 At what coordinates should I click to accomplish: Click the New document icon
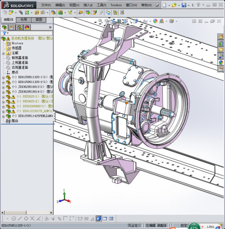coord(164,5)
